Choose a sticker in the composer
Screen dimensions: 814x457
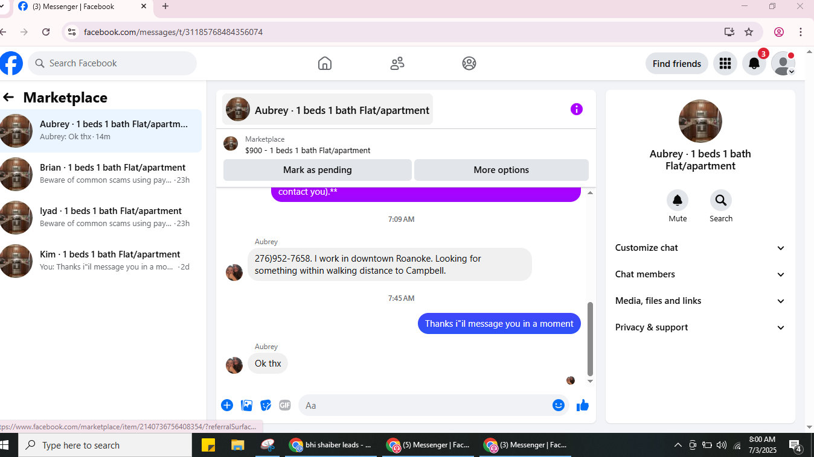266,405
